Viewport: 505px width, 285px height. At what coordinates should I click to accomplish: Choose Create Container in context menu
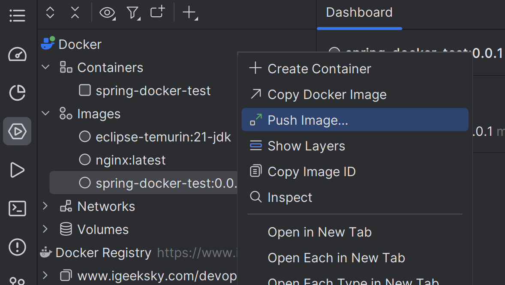click(319, 69)
